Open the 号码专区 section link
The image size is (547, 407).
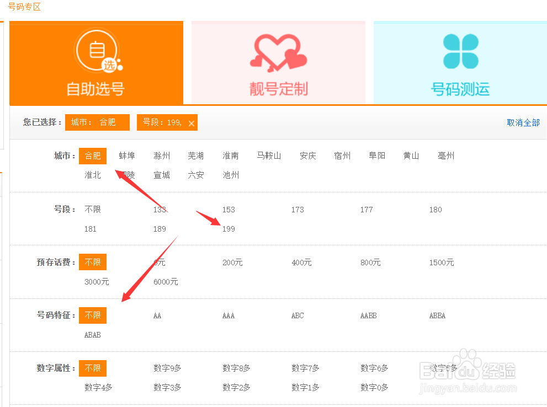[23, 8]
